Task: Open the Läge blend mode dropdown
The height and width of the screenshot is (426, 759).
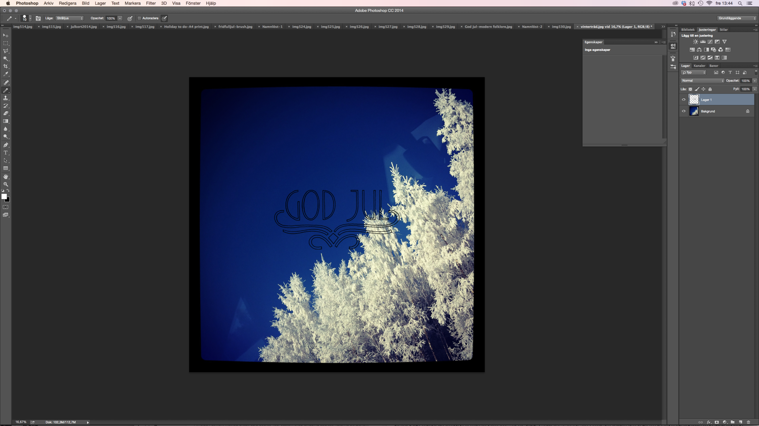Action: [70, 18]
